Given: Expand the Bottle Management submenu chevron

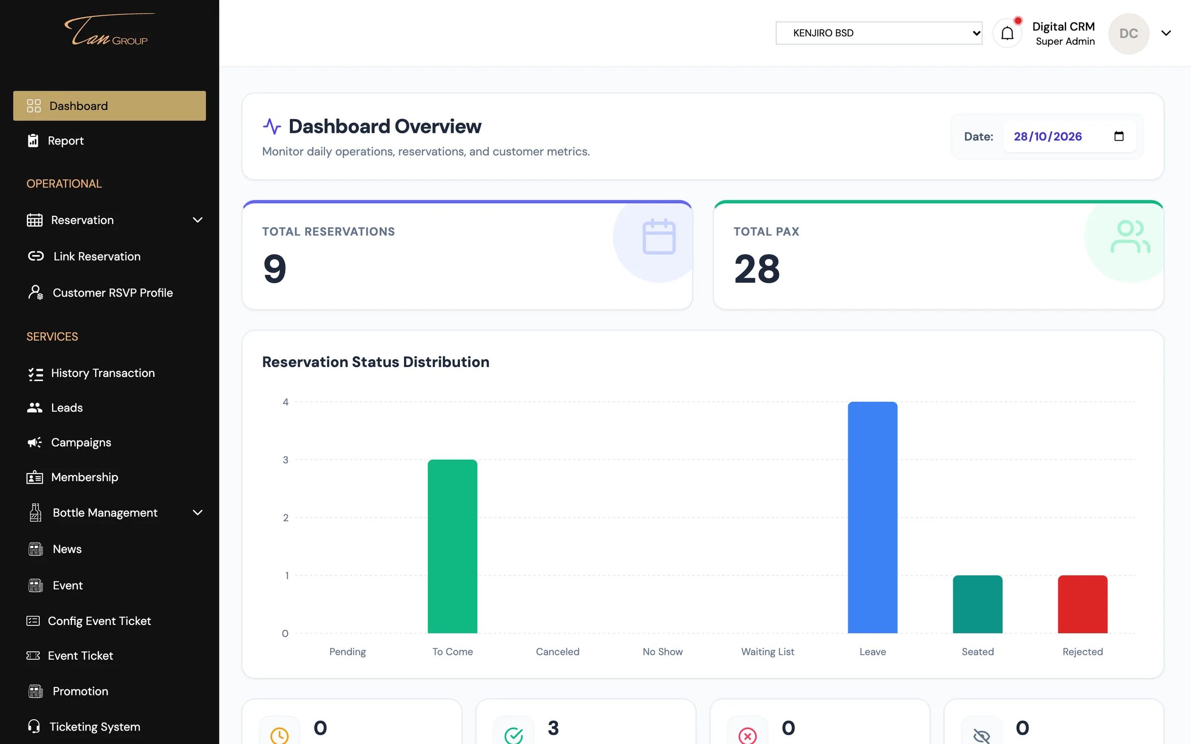Looking at the screenshot, I should (198, 512).
